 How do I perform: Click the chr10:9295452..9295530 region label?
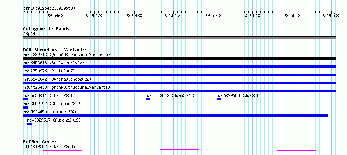(x=49, y=8)
